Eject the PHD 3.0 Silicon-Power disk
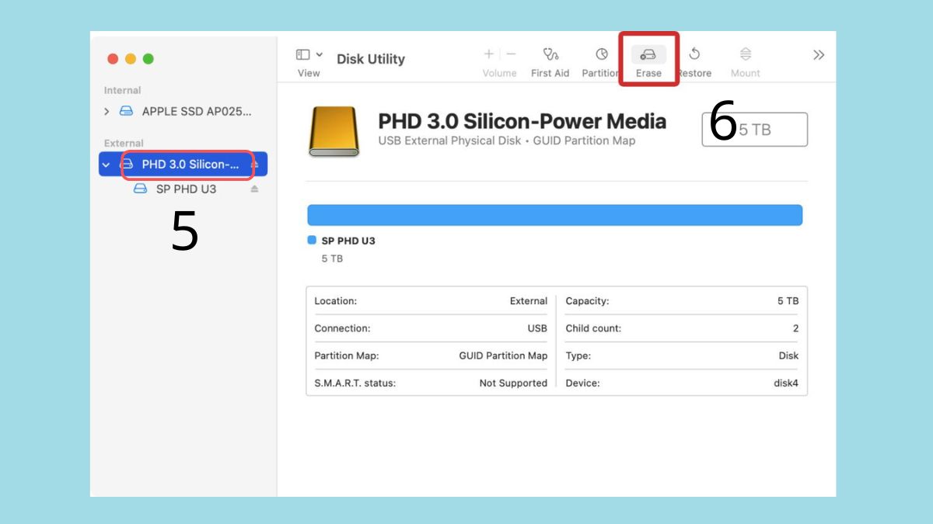This screenshot has width=933, height=524. tap(253, 164)
